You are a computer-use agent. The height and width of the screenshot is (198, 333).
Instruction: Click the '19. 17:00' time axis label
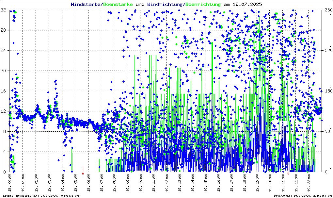tap(231, 183)
